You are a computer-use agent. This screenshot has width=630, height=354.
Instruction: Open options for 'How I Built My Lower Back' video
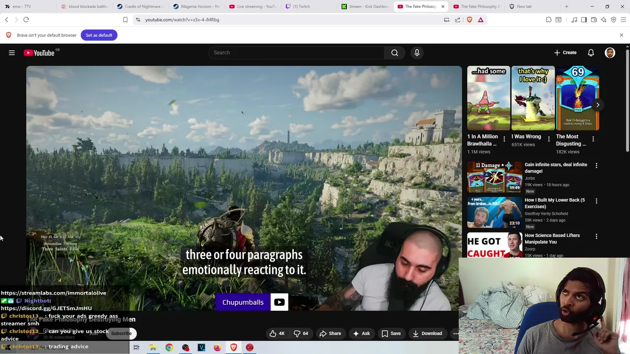596,201
